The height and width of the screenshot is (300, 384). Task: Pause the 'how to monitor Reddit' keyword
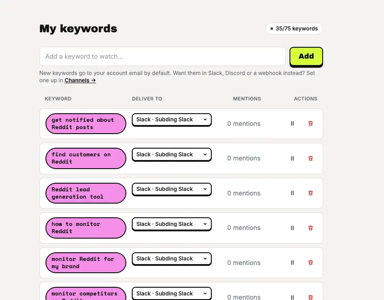tap(292, 228)
